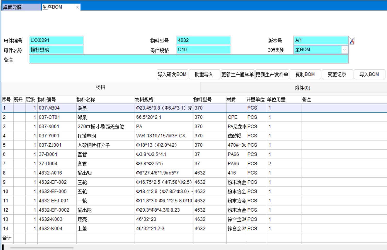
Task: Click the 导入研发BOM button
Action: pyautogui.click(x=172, y=74)
